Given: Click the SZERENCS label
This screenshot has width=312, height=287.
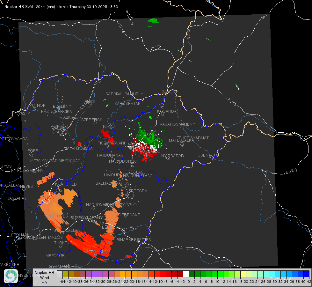Looking at the screenshot, I should coord(92,120).
